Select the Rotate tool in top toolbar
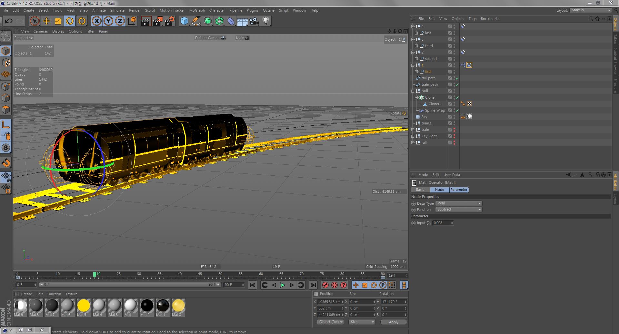Screen dimensions: 619x334 click(70, 21)
